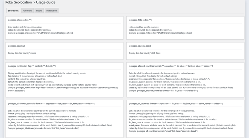Click "content: The content for allowed countries" line
The height and width of the screenshot is (138, 249).
(27, 79)
